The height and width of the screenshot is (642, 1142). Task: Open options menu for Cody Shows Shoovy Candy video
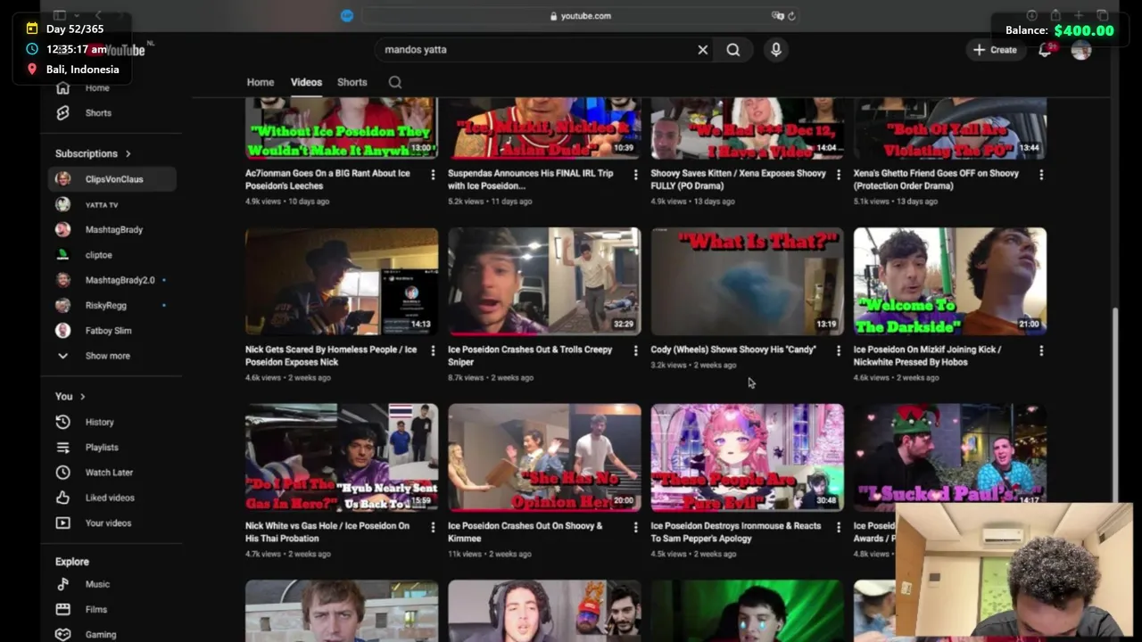[x=839, y=351]
